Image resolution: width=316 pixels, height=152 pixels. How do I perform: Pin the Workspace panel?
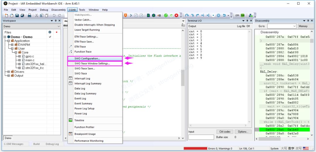tap(56, 21)
